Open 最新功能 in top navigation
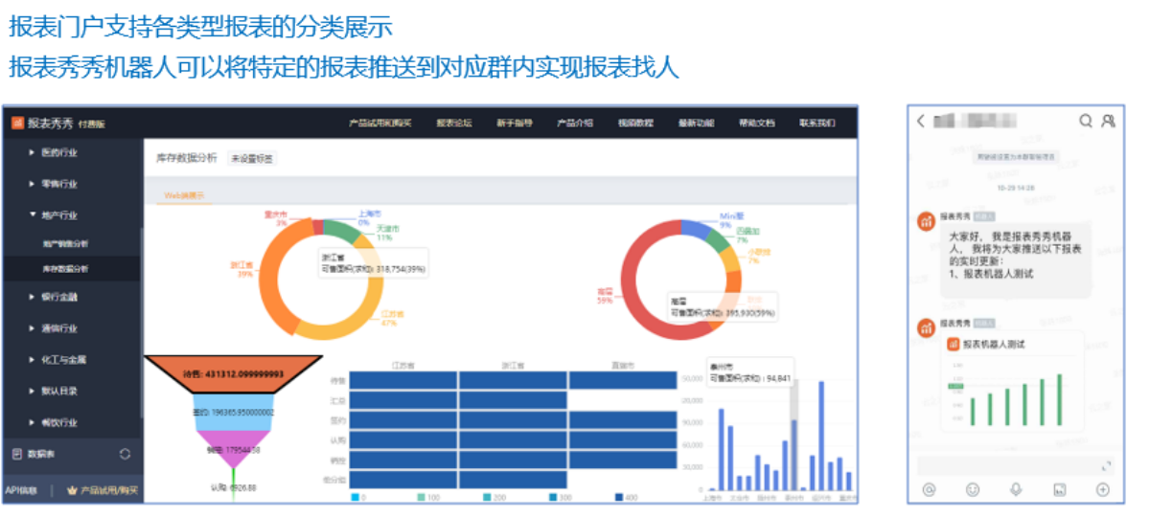 click(x=696, y=123)
